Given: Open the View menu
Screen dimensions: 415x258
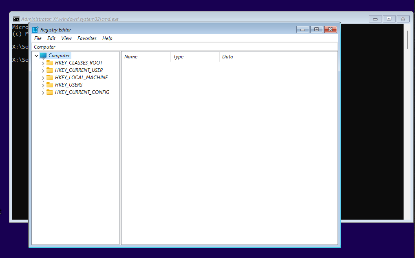Looking at the screenshot, I should 66,38.
